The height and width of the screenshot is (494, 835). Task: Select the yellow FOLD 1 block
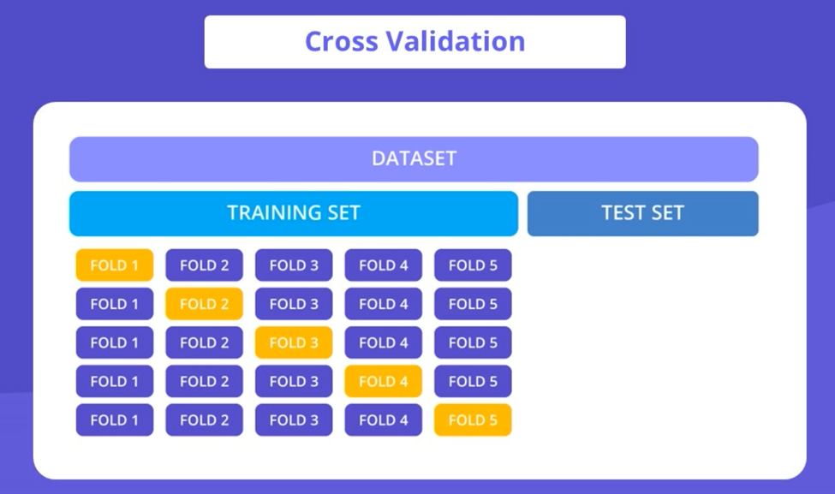[x=114, y=265]
